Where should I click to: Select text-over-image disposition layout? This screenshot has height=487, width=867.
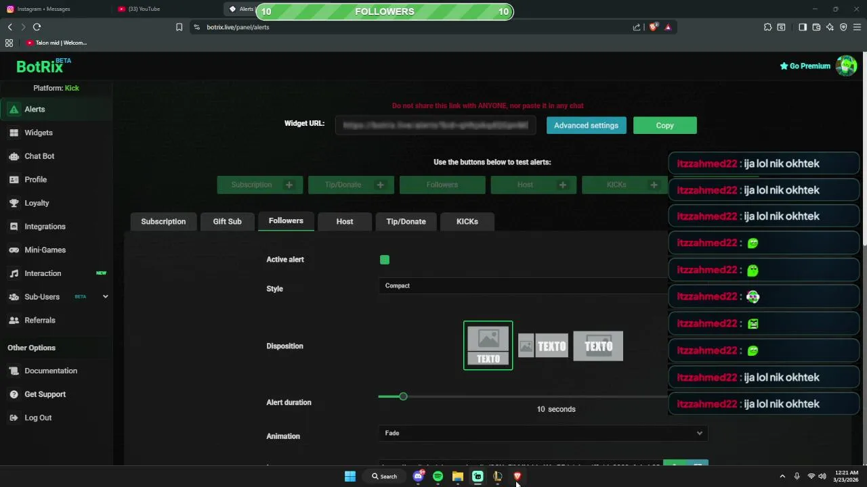598,346
